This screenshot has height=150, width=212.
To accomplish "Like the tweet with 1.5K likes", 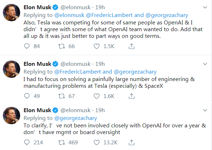I will coord(96,46).
